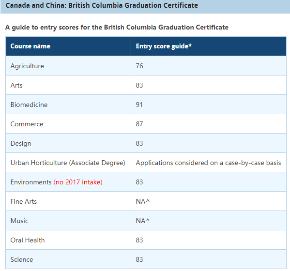The width and height of the screenshot is (290, 271).
Task: Click the Arts course name
Action: tap(16, 85)
